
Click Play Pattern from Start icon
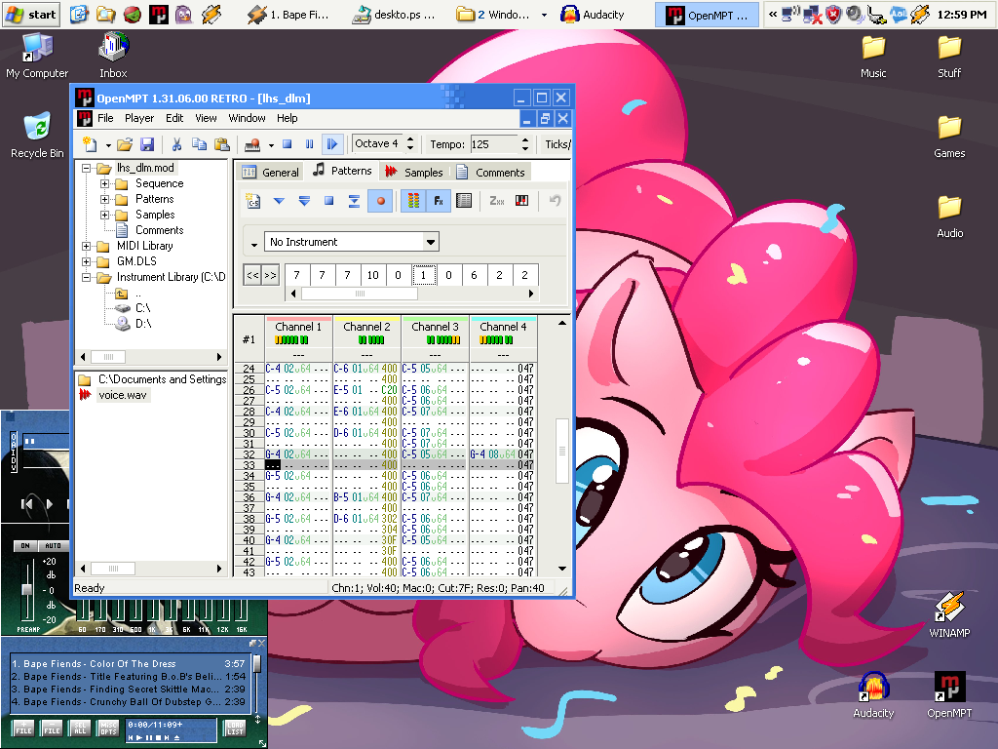(x=304, y=201)
